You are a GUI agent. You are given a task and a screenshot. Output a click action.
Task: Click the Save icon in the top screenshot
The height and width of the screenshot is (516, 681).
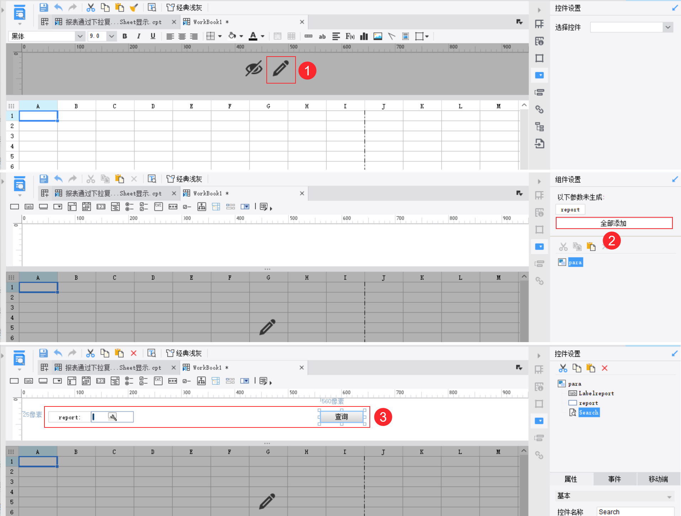pyautogui.click(x=43, y=7)
